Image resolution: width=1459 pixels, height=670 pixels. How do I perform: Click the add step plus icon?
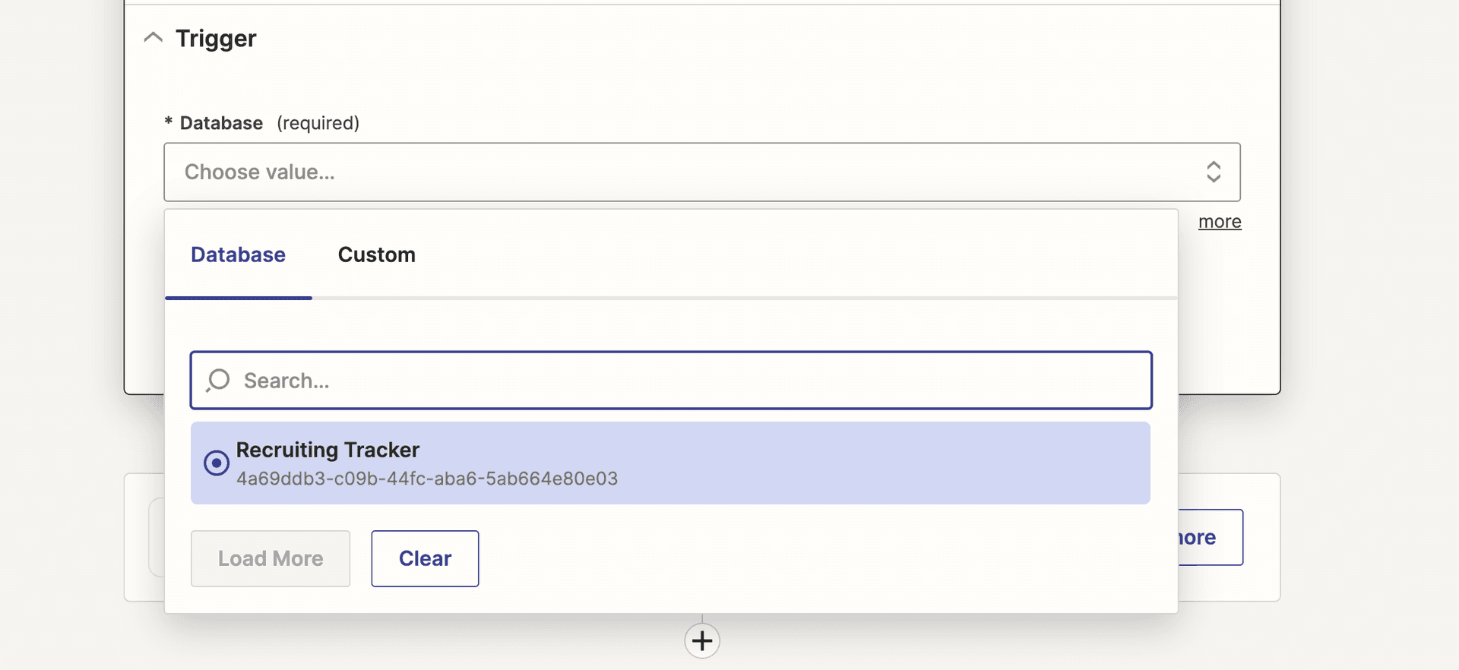(702, 640)
